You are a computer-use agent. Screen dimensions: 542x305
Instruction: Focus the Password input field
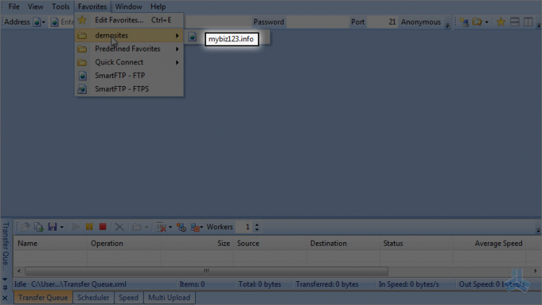pos(318,22)
